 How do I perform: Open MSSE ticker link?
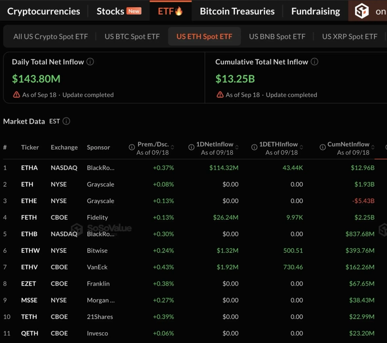click(29, 300)
